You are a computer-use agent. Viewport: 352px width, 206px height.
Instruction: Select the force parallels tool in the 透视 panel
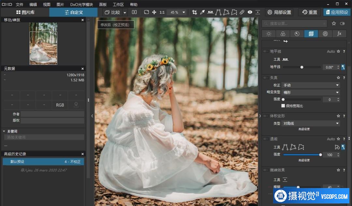[x=285, y=147]
